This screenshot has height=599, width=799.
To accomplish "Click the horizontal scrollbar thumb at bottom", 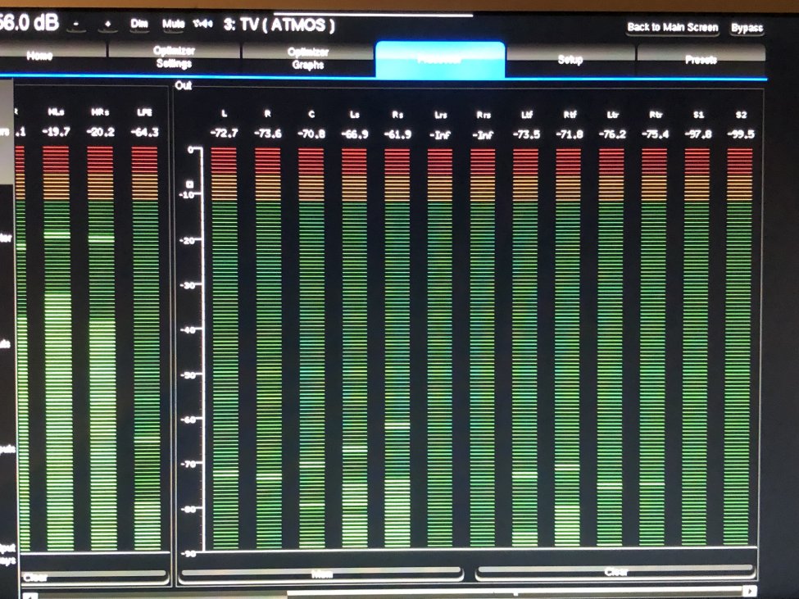I will 515,593.
